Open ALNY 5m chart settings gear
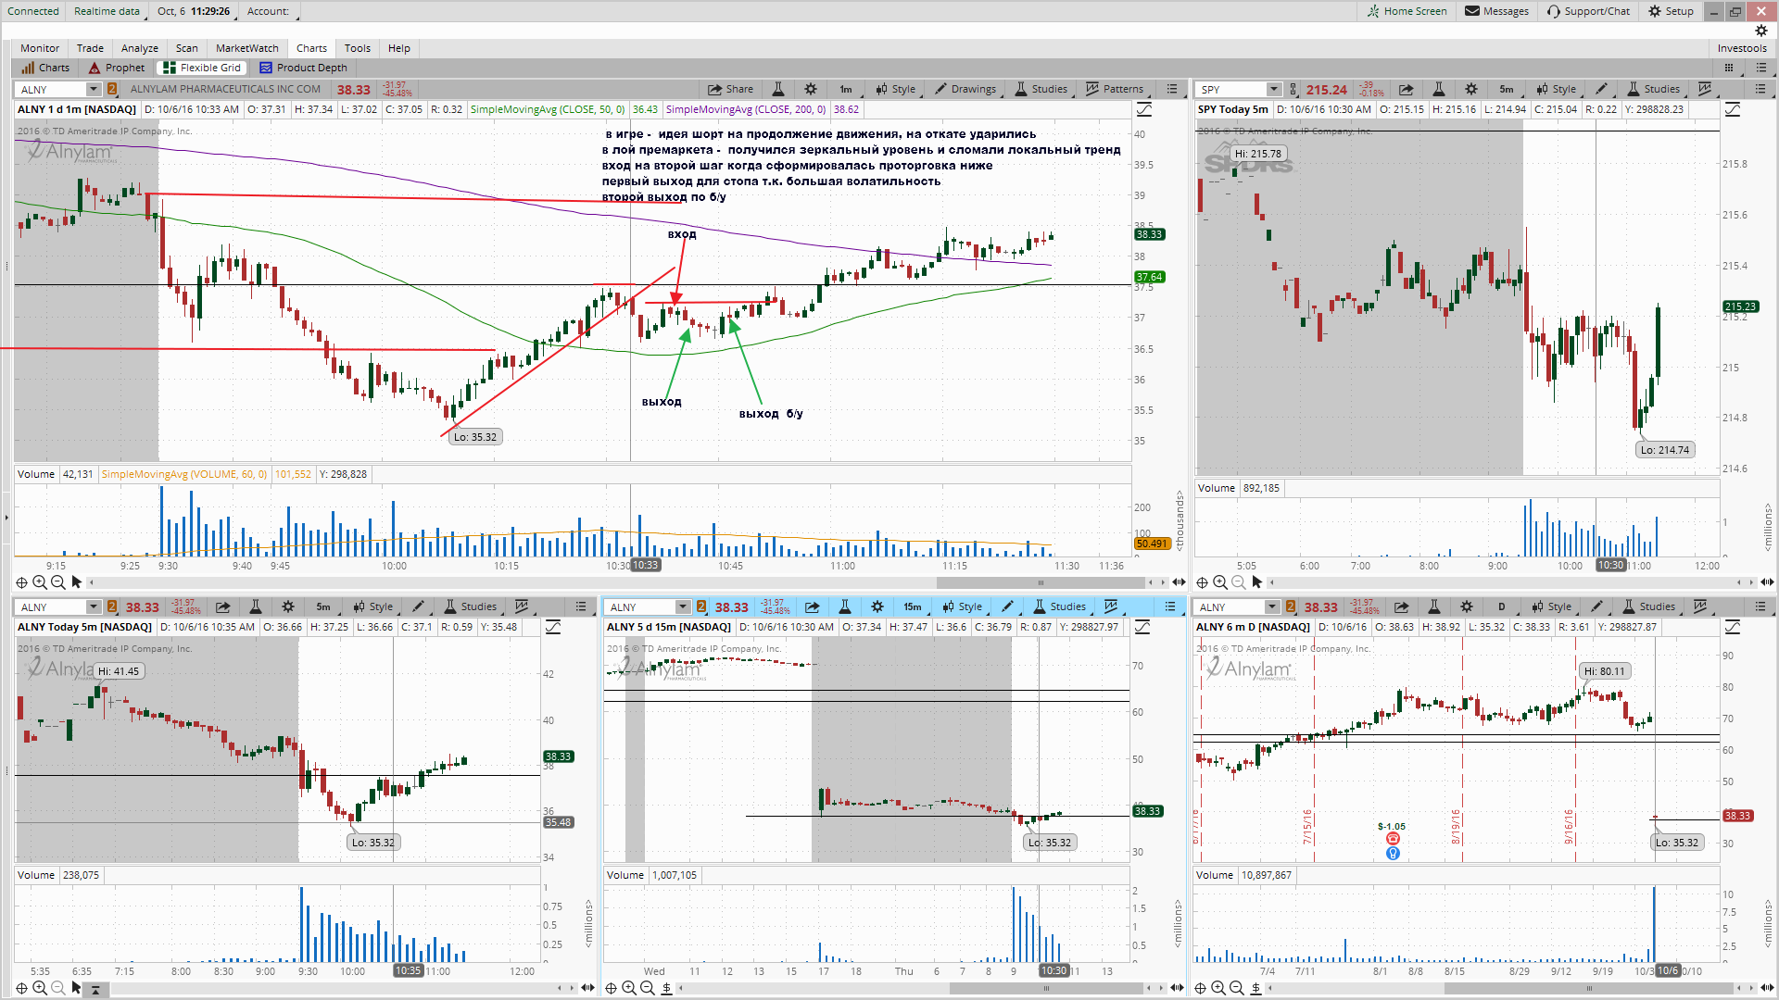The height and width of the screenshot is (1000, 1779). [288, 606]
